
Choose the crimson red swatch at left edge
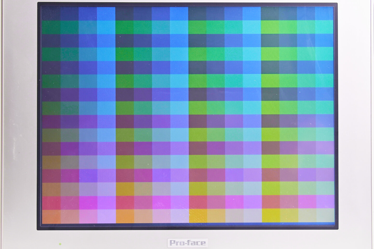click(51, 203)
